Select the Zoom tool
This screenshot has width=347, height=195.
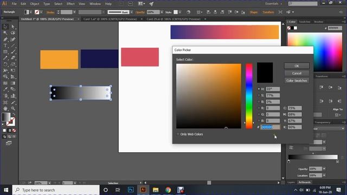[x=13, y=108]
